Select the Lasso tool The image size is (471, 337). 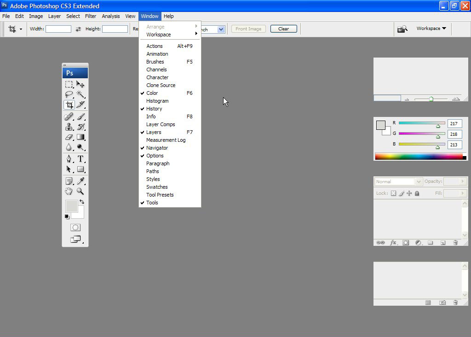coord(69,94)
